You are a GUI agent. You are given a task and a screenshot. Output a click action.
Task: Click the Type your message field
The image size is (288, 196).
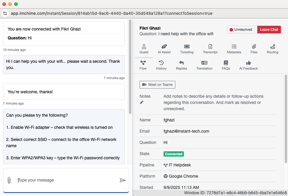67,180
